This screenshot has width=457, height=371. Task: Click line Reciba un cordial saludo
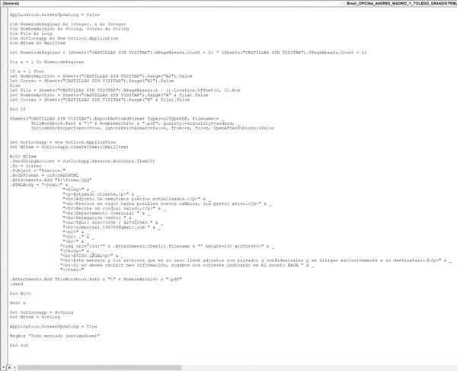click(x=114, y=209)
